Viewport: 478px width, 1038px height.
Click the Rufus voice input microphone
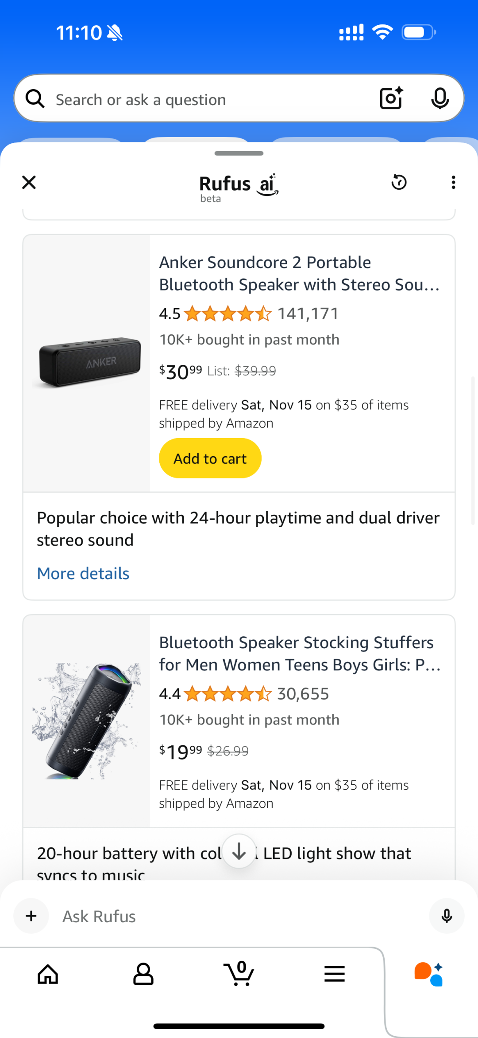click(446, 916)
